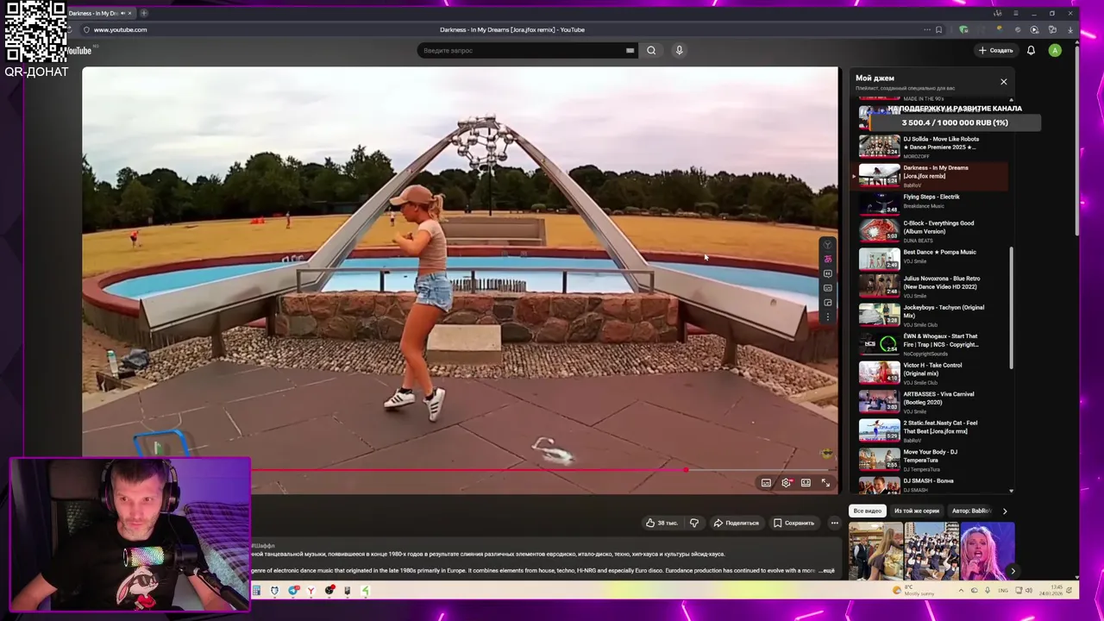
Task: Open the browser downloads arrow
Action: point(1070,29)
